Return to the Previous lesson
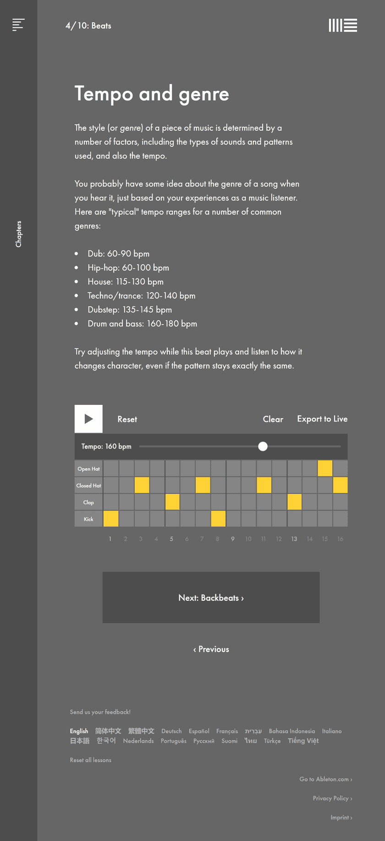This screenshot has width=385, height=841. click(211, 649)
